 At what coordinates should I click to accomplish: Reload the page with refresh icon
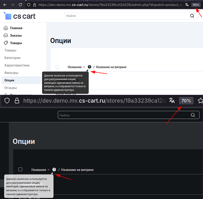click(x=20, y=5)
